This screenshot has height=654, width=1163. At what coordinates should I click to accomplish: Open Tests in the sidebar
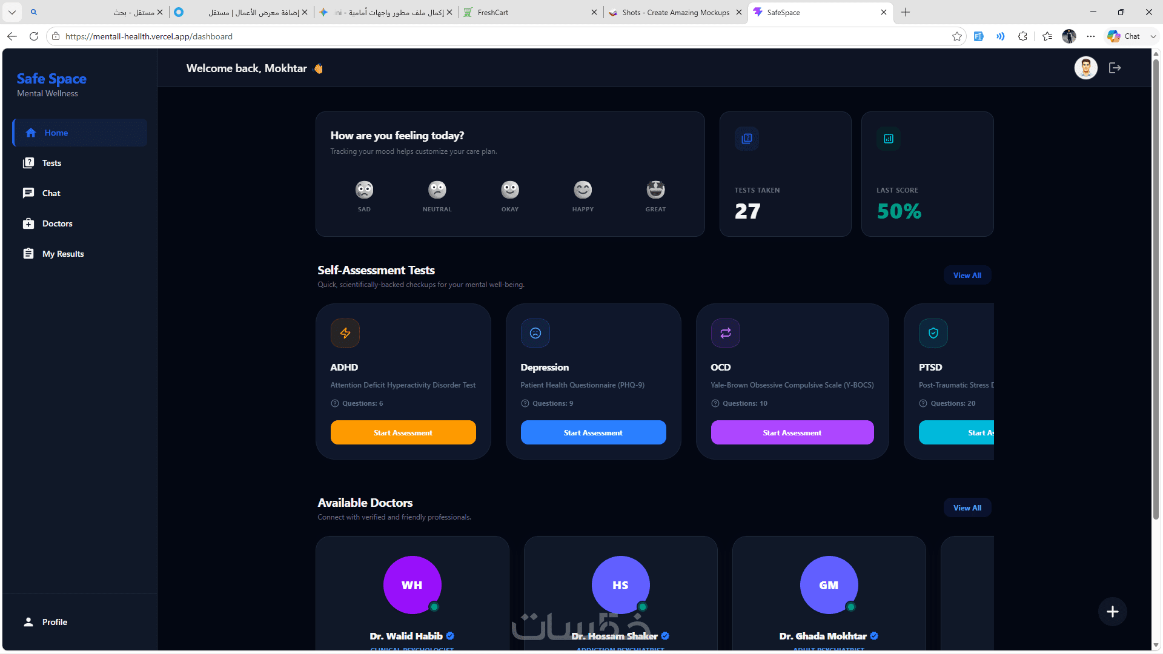pyautogui.click(x=79, y=163)
